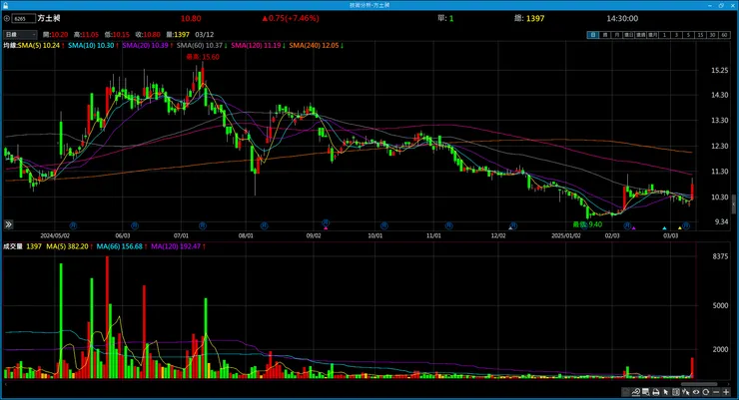Image resolution: width=739 pixels, height=400 pixels.
Task: Open the 日線 chart period dropdown
Action: pos(20,34)
